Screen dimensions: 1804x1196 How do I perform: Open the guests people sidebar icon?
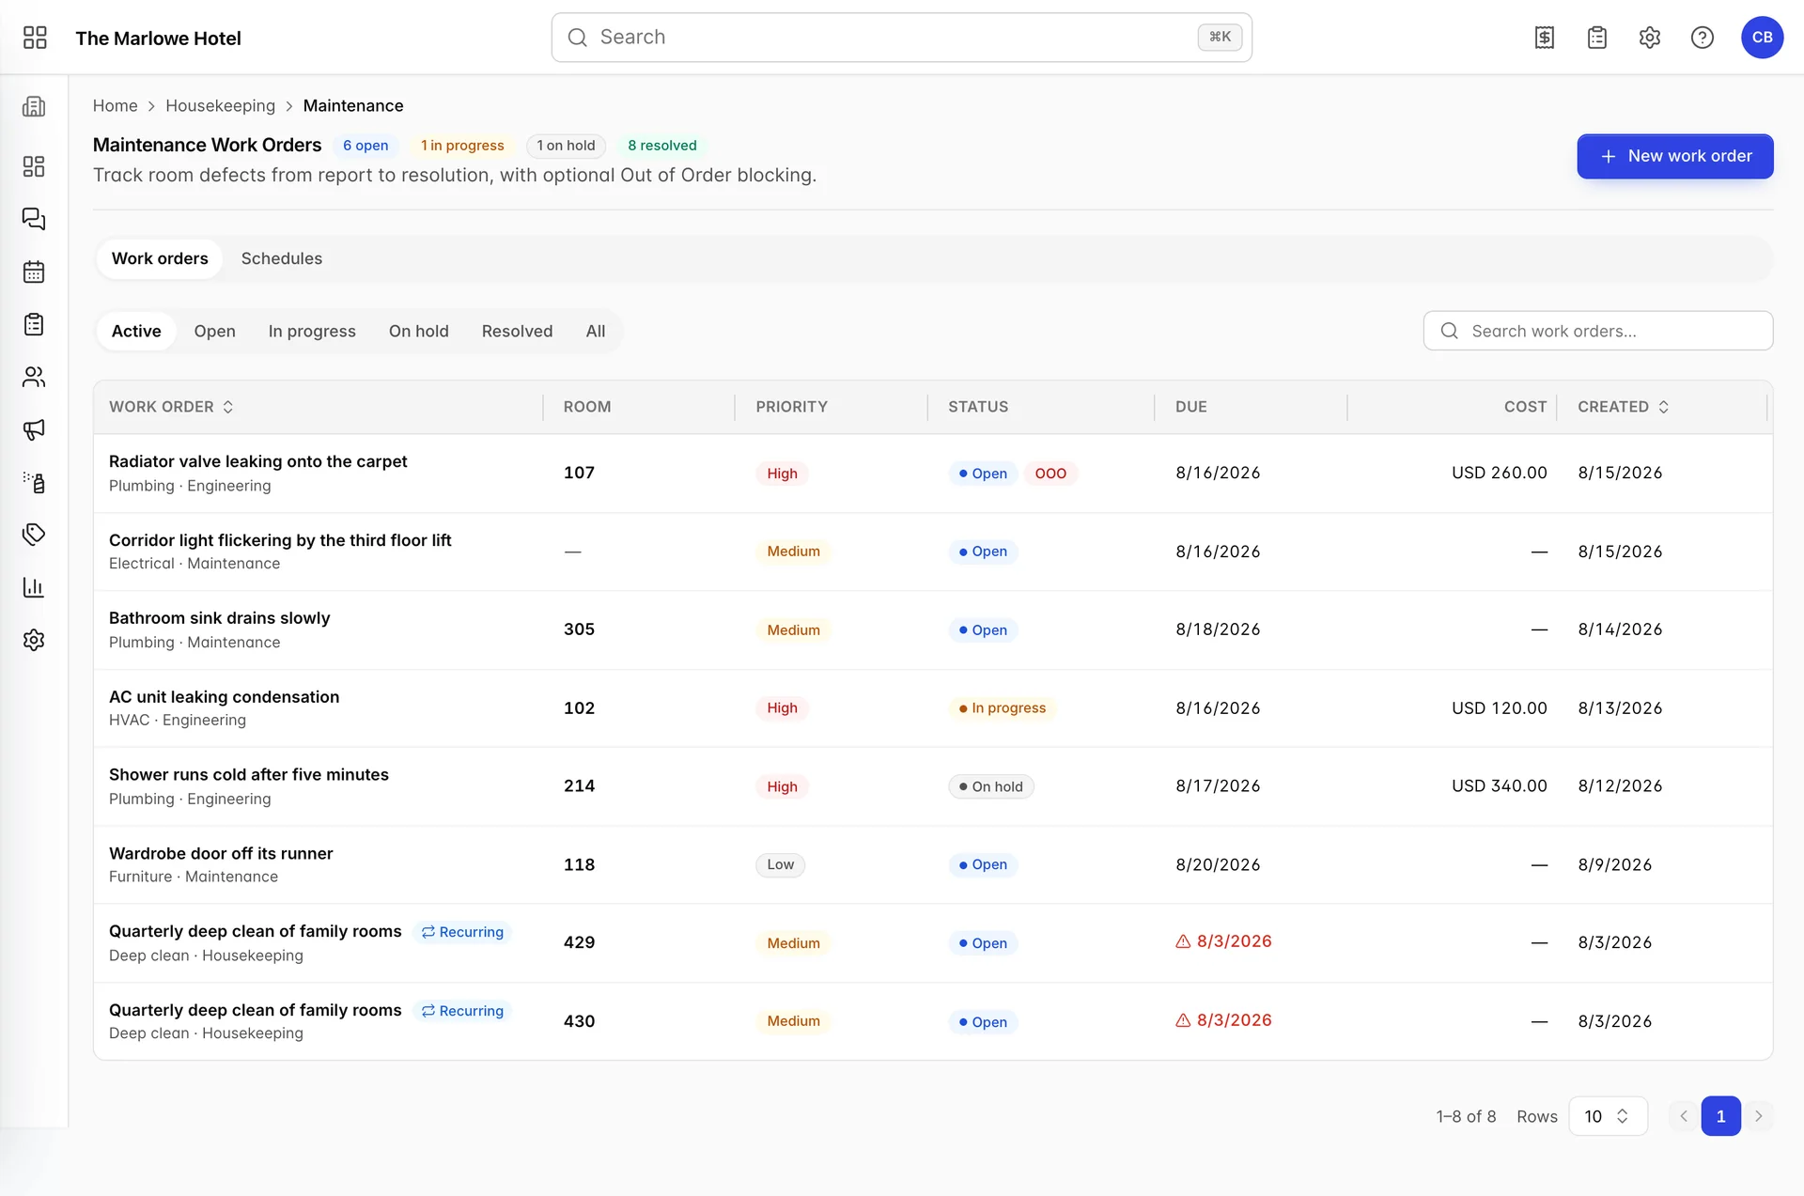click(34, 377)
